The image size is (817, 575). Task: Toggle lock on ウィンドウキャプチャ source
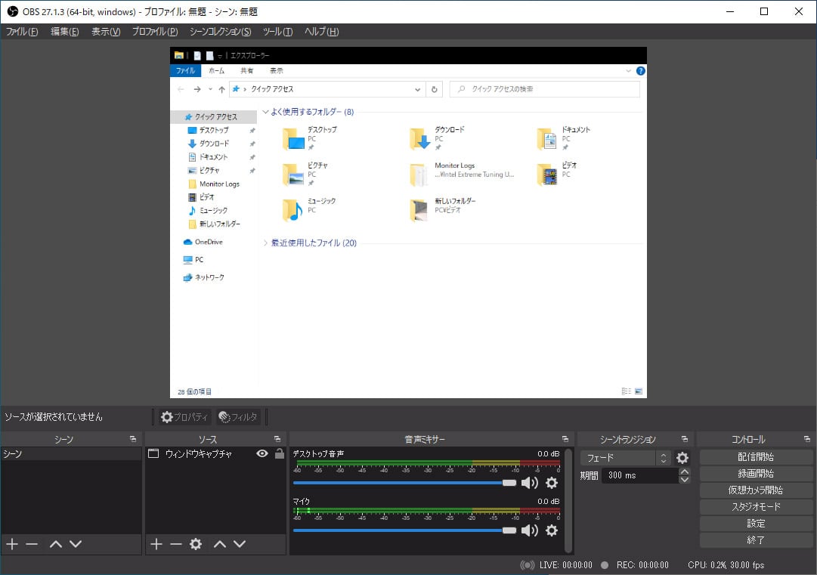pos(280,453)
